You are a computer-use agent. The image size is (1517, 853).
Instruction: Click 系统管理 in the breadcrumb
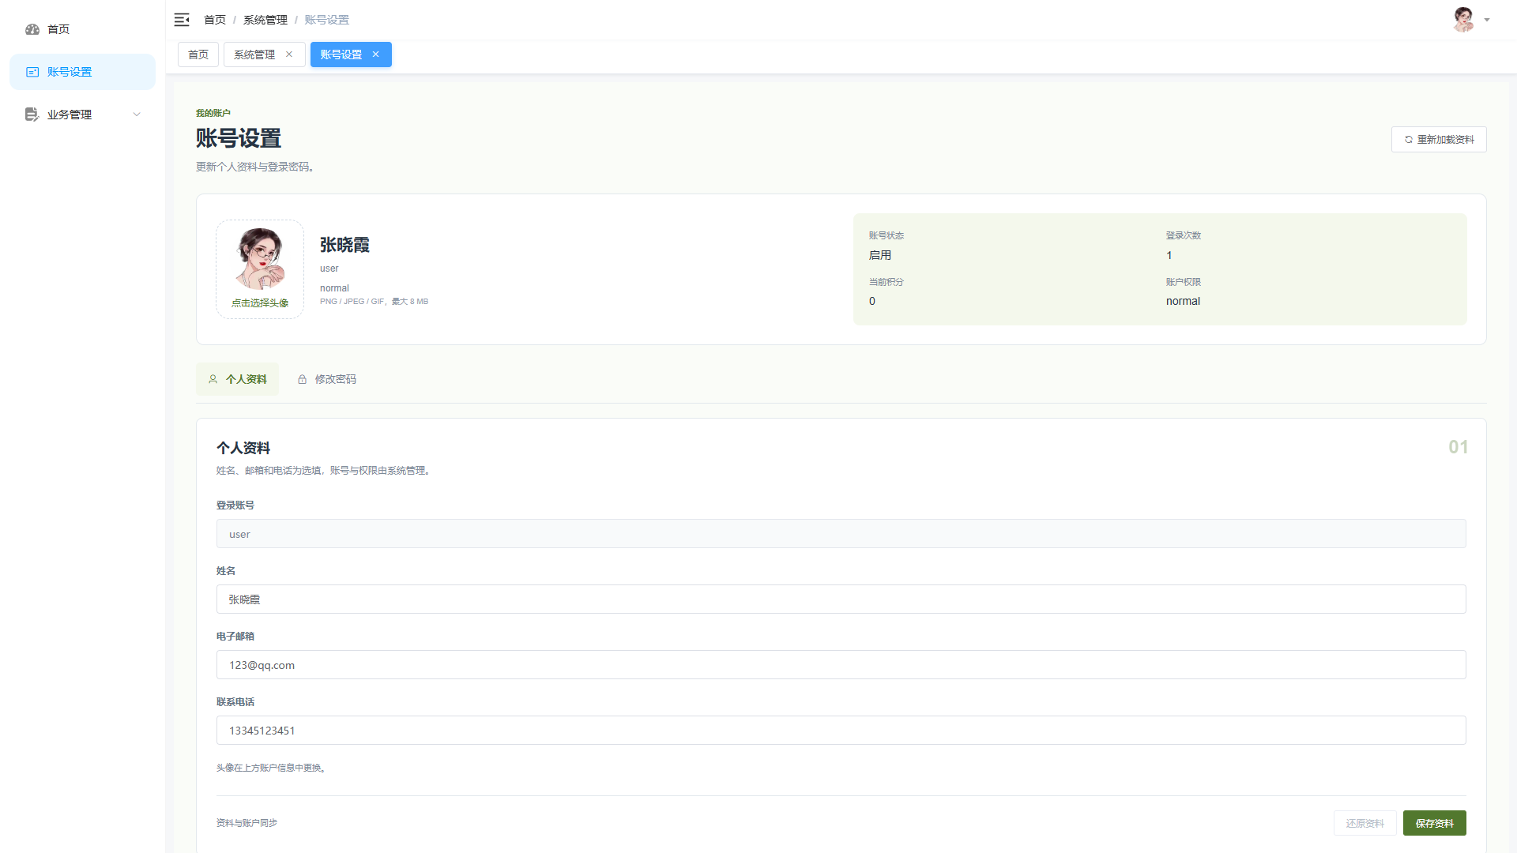(x=265, y=20)
